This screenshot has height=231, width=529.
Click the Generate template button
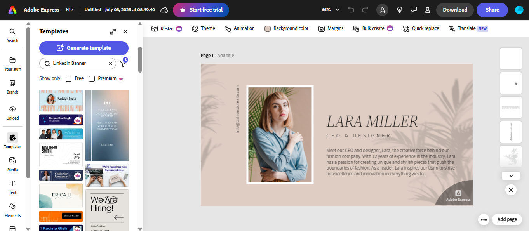84,48
